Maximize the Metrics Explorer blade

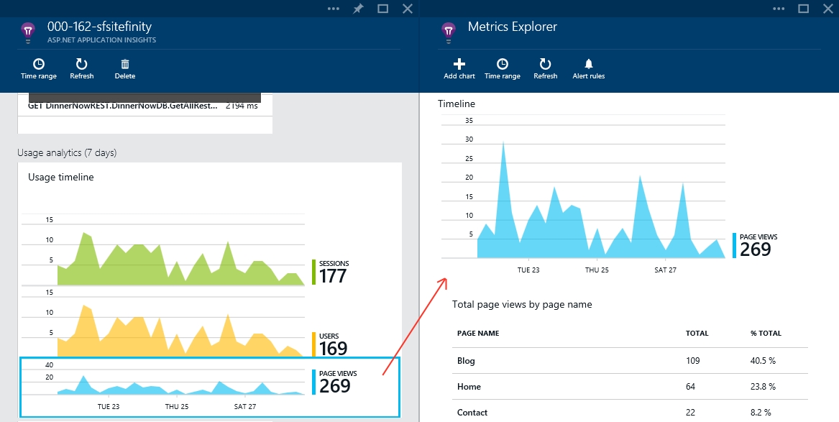[803, 9]
